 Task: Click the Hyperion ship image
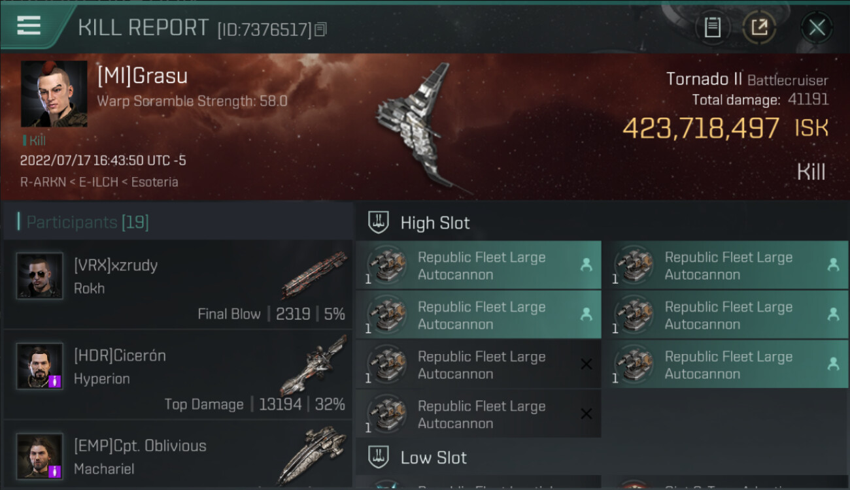pyautogui.click(x=313, y=365)
